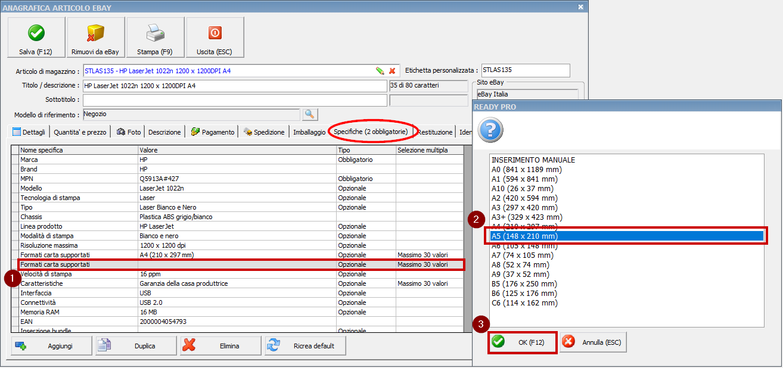783x368 pixels.
Task: Select A8 (52 x 74 mm) list item
Action: pyautogui.click(x=626, y=265)
